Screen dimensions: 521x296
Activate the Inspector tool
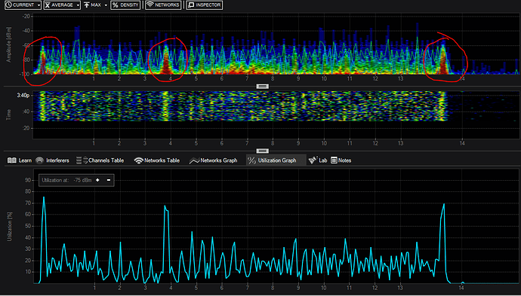204,5
